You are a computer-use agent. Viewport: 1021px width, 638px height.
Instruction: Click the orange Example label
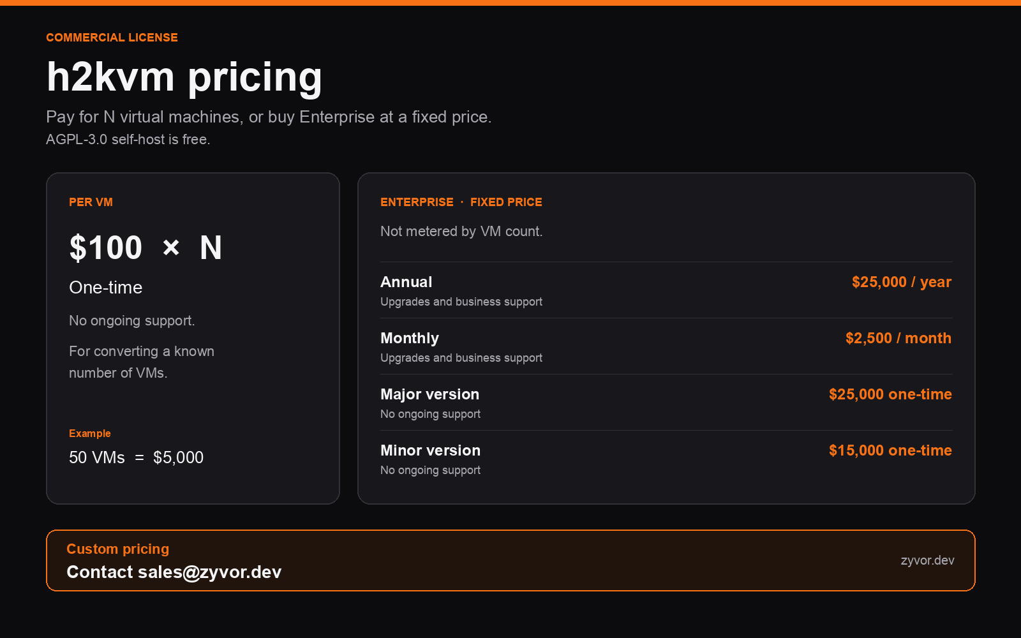point(90,433)
